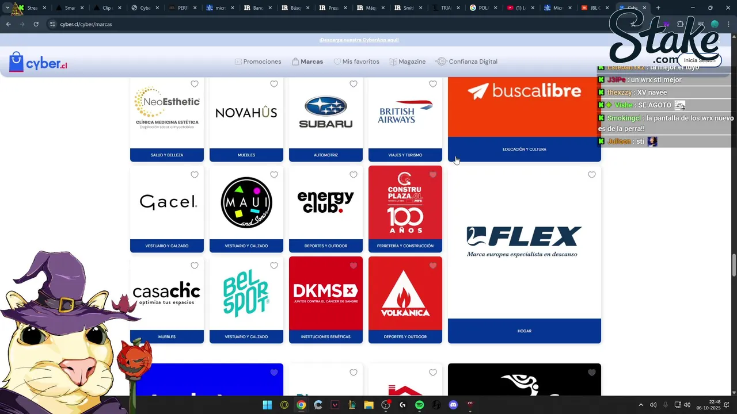Go to Mis favoritos
The height and width of the screenshot is (414, 737).
356,62
